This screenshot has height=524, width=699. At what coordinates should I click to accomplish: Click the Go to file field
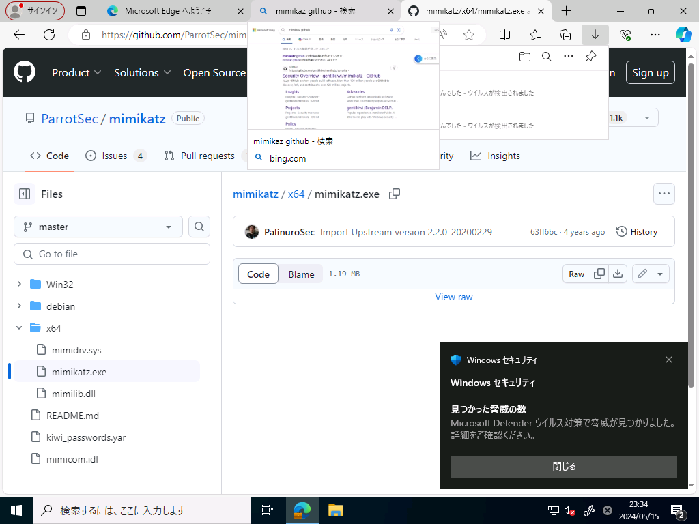click(112, 254)
